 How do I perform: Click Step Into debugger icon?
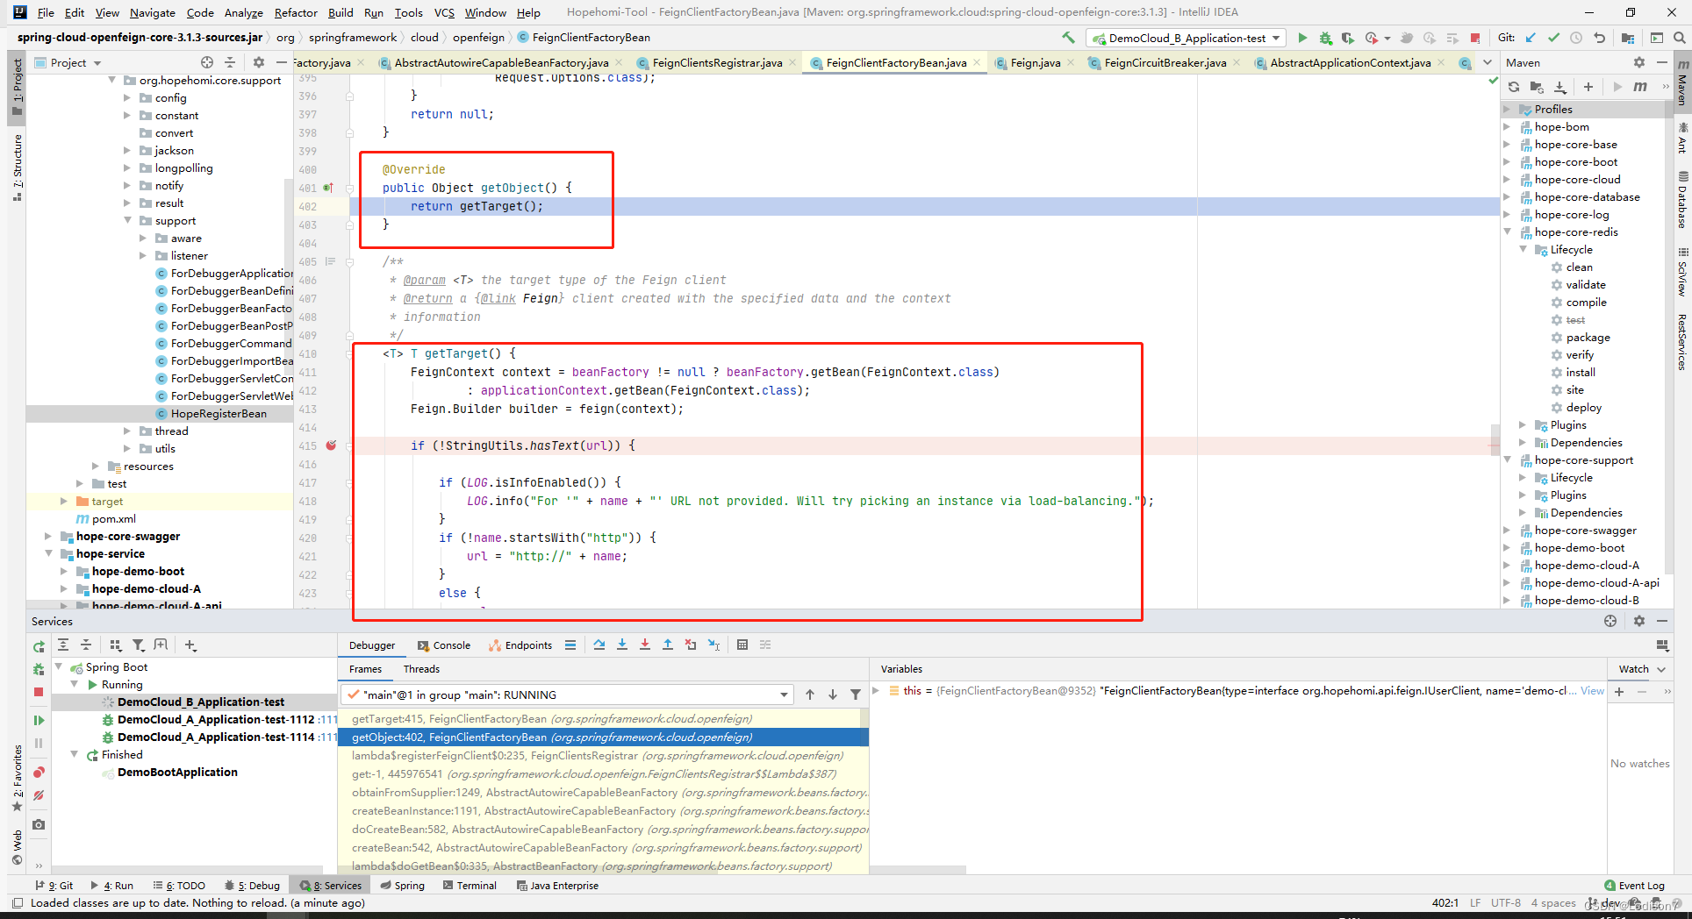coord(622,645)
